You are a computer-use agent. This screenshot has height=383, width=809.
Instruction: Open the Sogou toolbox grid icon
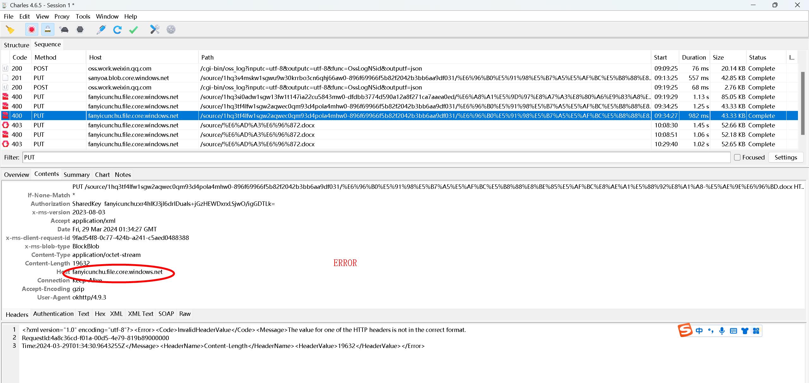pos(756,331)
